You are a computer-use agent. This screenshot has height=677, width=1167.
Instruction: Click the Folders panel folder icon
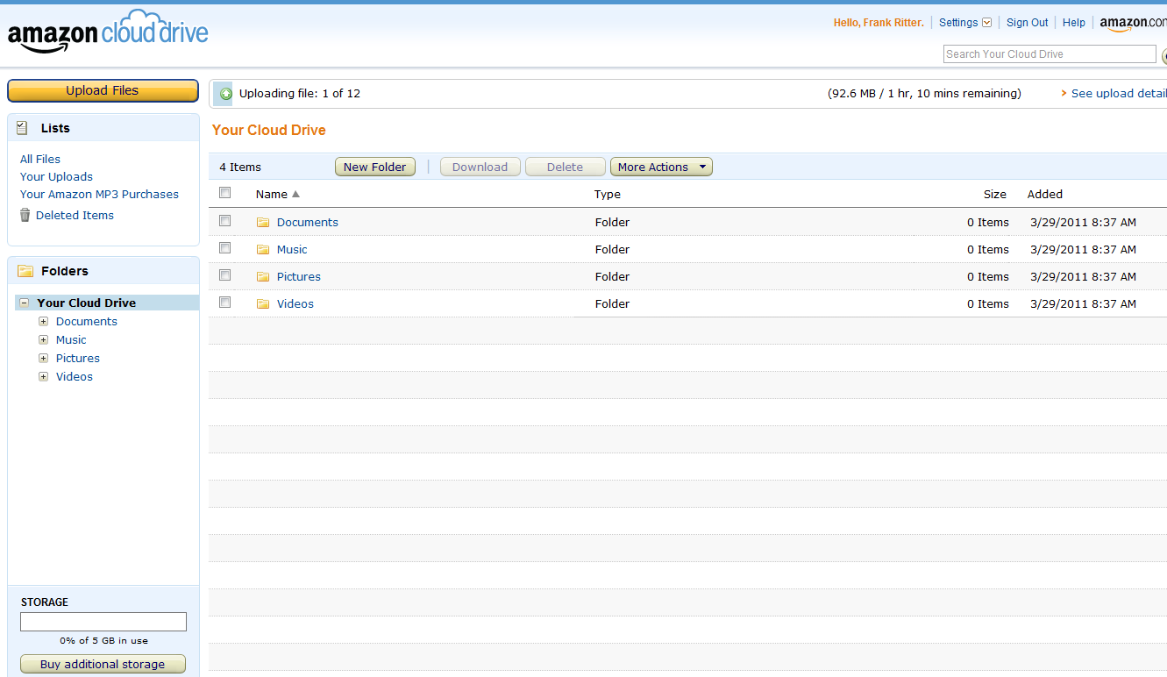tap(25, 271)
